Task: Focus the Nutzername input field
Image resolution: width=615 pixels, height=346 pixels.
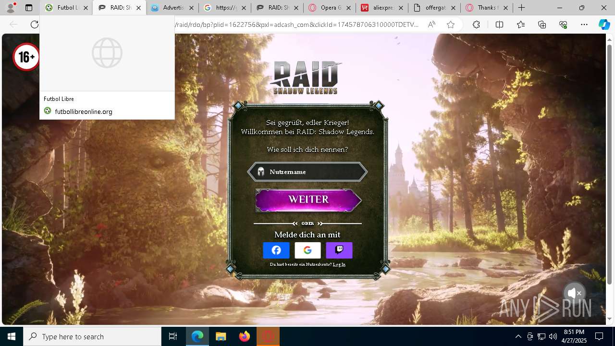Action: (307, 172)
